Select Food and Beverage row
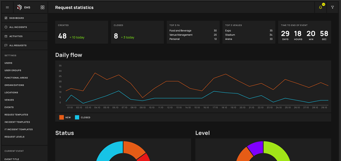Image resolution: width=341 pixels, height=161 pixels. pyautogui.click(x=193, y=31)
